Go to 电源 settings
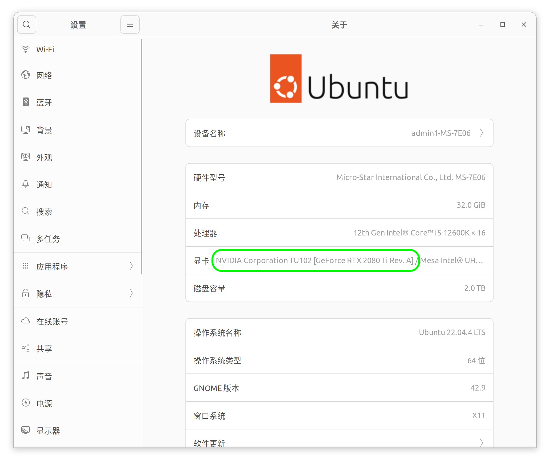Image resolution: width=550 pixels, height=463 pixels. pos(78,404)
